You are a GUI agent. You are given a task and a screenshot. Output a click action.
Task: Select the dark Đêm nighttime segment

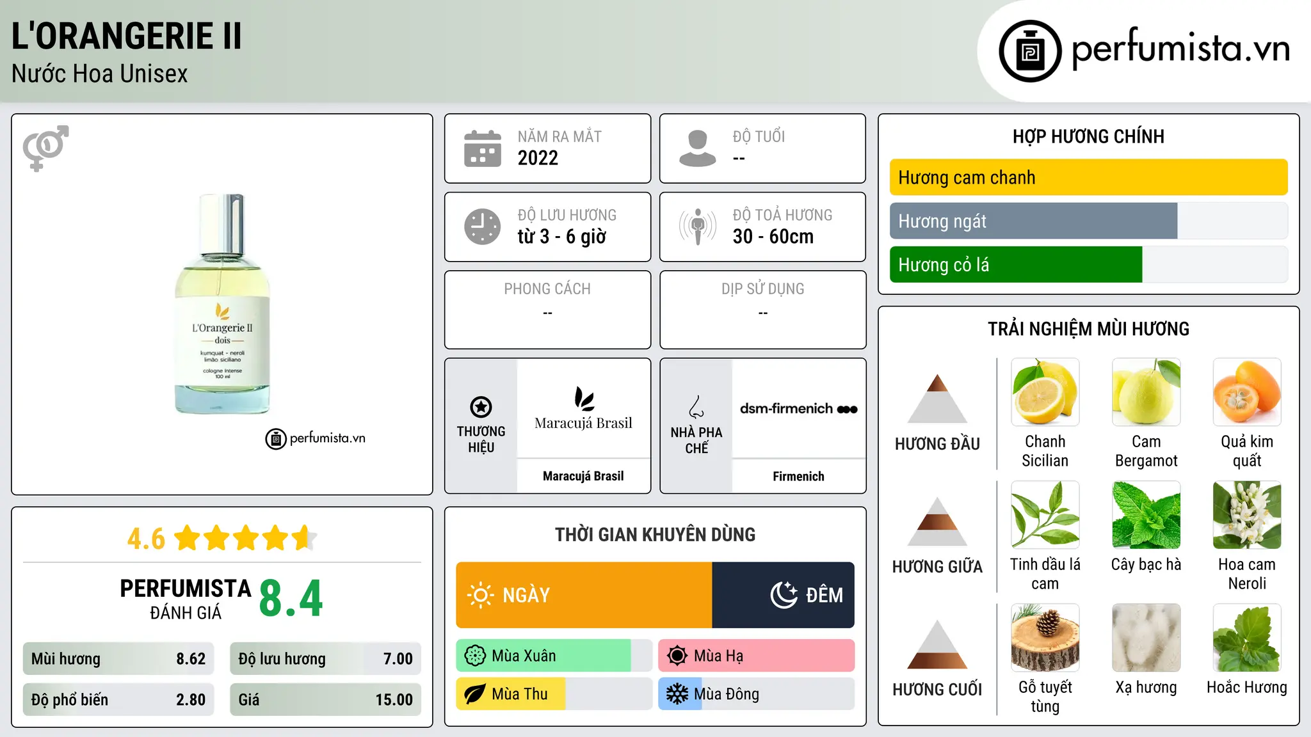point(783,595)
